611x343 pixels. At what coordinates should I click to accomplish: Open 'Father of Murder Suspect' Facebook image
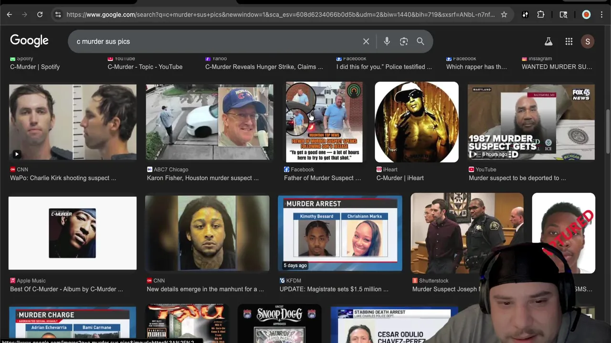pyautogui.click(x=324, y=122)
